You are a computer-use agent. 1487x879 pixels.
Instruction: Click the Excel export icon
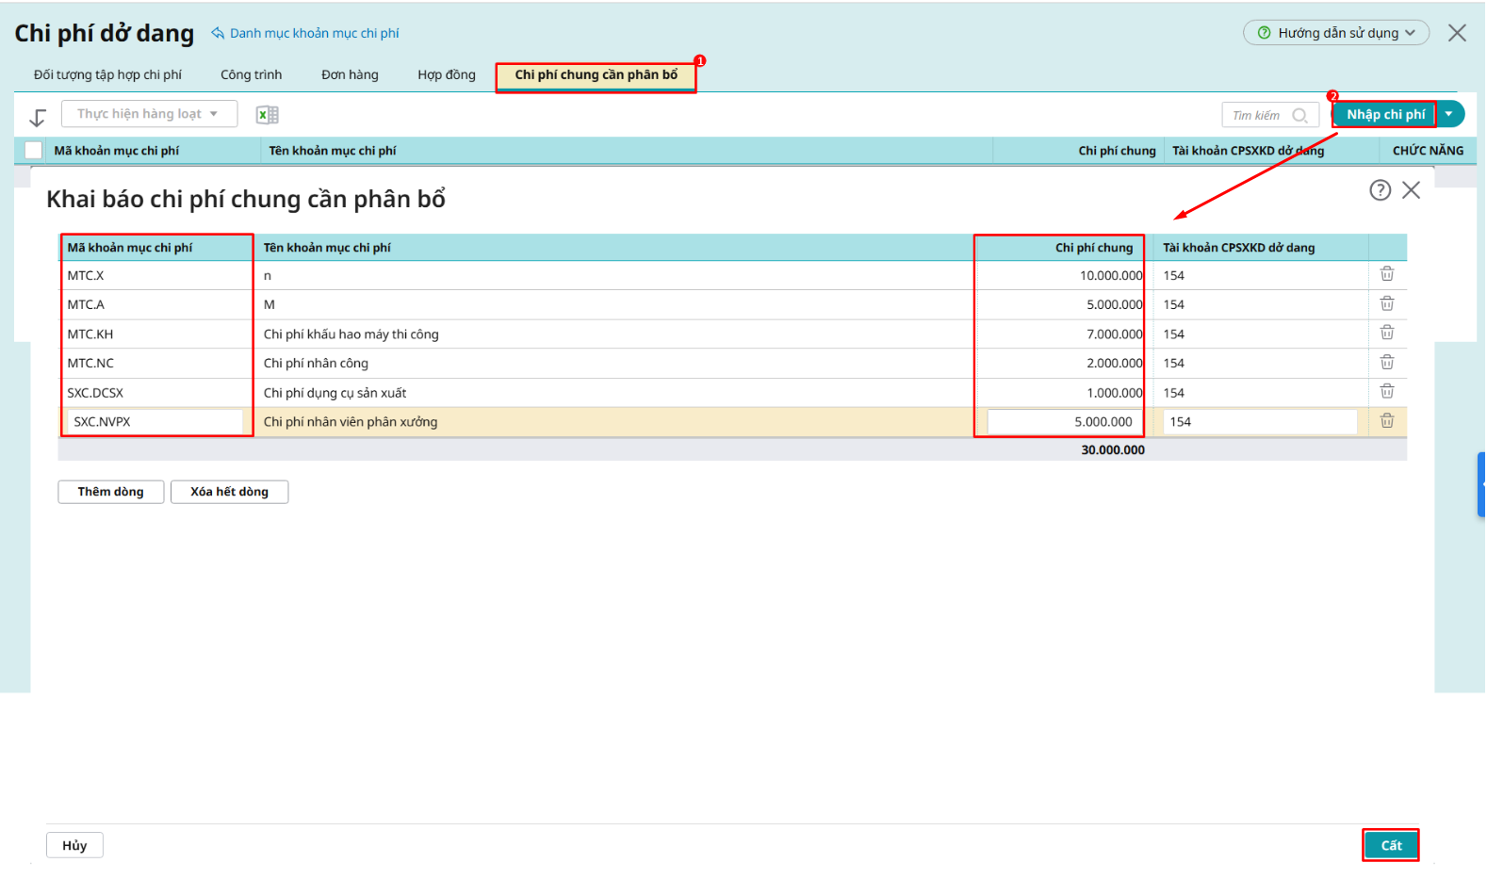(x=268, y=115)
